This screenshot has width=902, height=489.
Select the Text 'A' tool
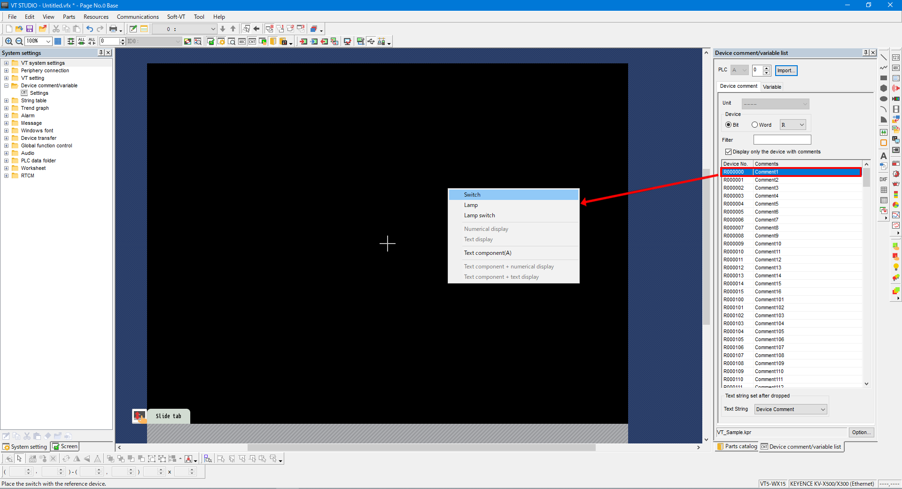point(884,156)
